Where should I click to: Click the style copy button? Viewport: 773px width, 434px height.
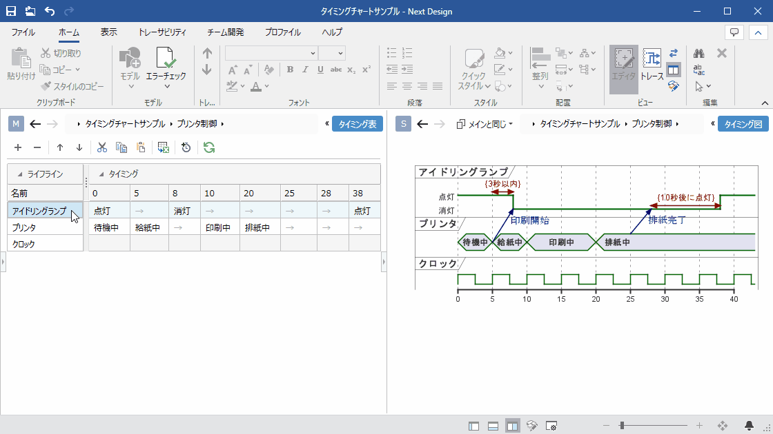pyautogui.click(x=72, y=86)
